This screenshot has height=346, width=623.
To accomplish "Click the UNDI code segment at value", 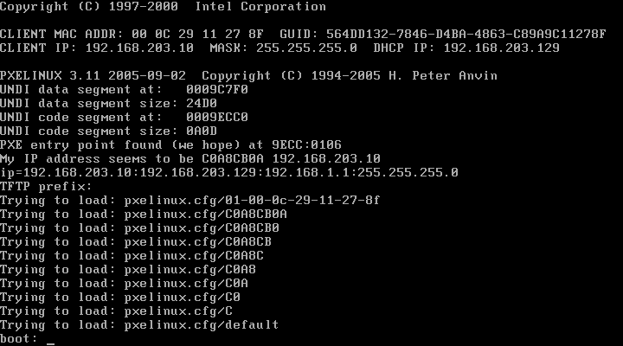I will (217, 117).
